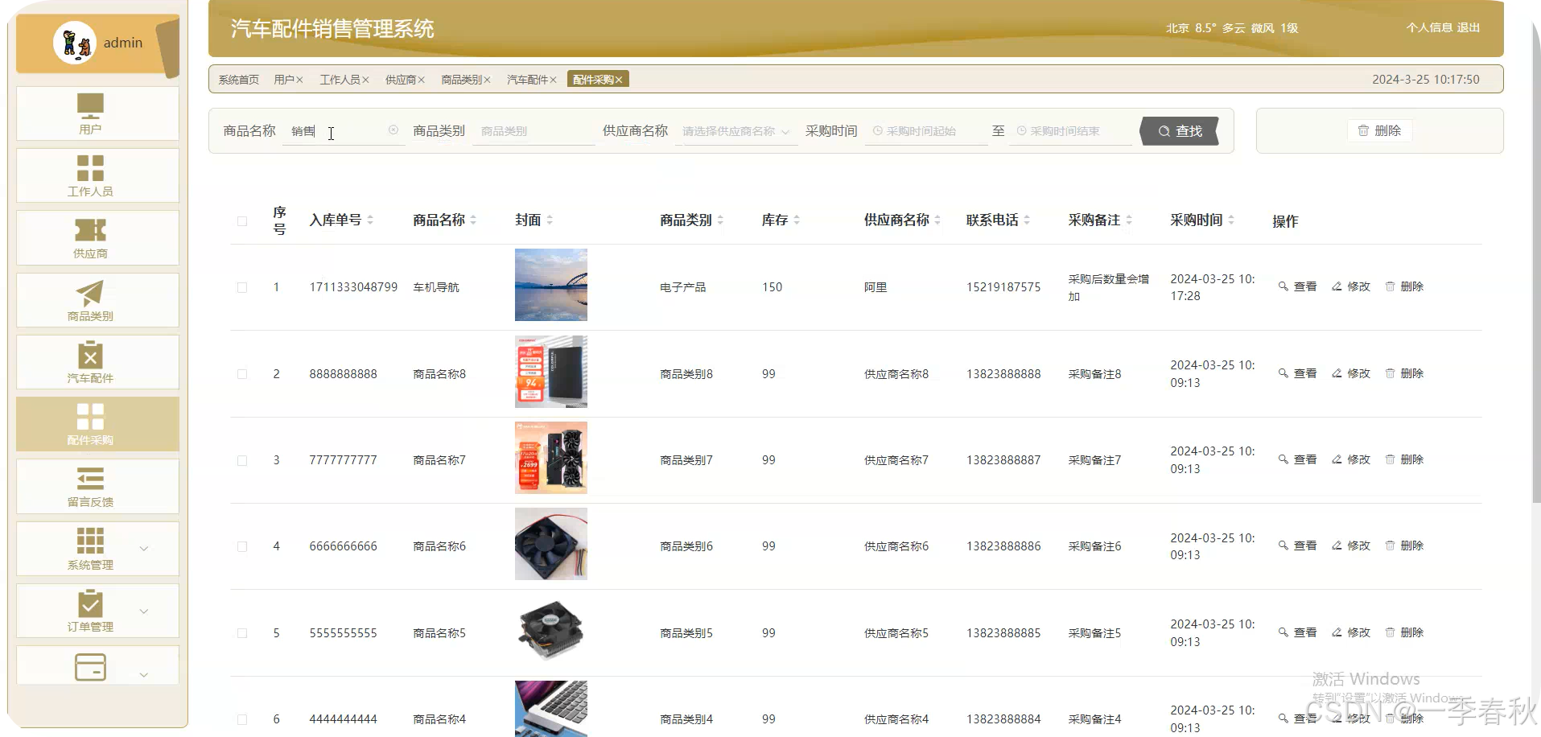The height and width of the screenshot is (737, 1541).
Task: Click the 供应商 sidebar icon
Action: point(92,237)
